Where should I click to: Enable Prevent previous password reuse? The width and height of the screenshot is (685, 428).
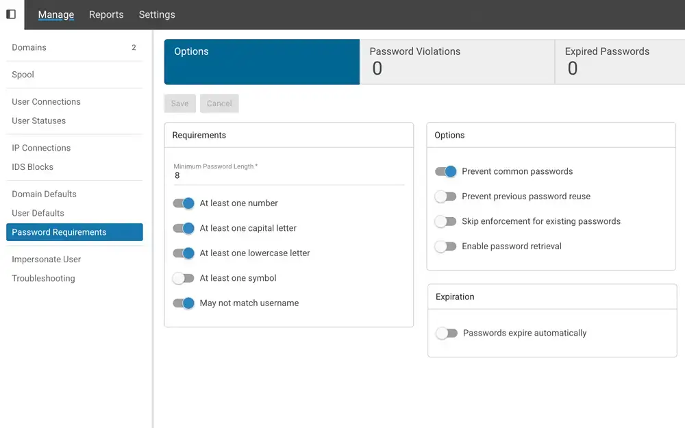click(x=446, y=196)
